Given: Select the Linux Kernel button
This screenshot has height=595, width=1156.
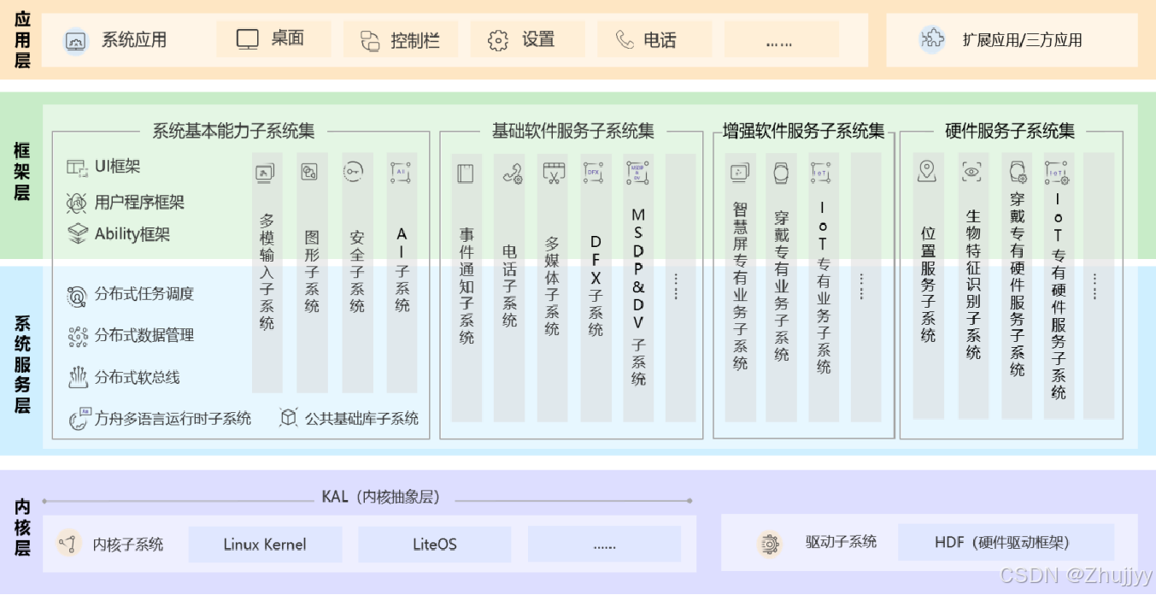Looking at the screenshot, I should [x=265, y=544].
